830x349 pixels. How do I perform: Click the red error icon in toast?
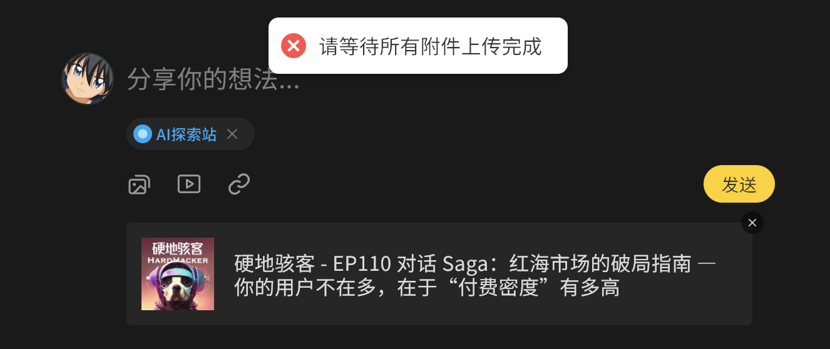pos(294,46)
